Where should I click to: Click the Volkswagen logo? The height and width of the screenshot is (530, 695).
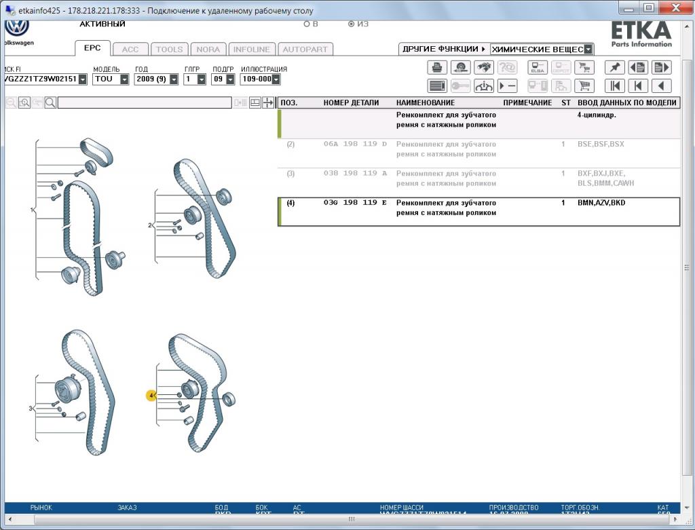(x=17, y=27)
